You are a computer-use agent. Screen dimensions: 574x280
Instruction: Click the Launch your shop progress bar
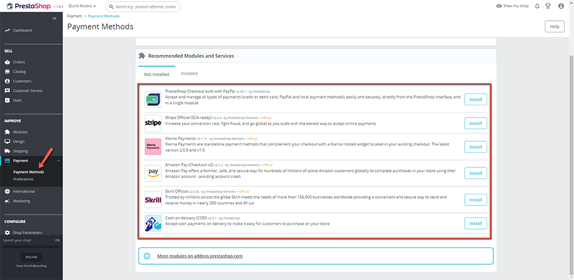point(31,247)
